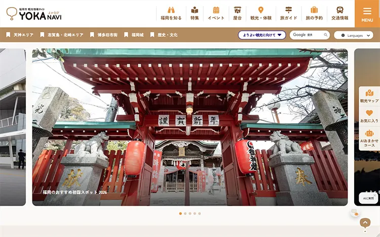Screen dimensions: 380x237
Task: Open お気に入り favorites heart
Action: pos(369,116)
